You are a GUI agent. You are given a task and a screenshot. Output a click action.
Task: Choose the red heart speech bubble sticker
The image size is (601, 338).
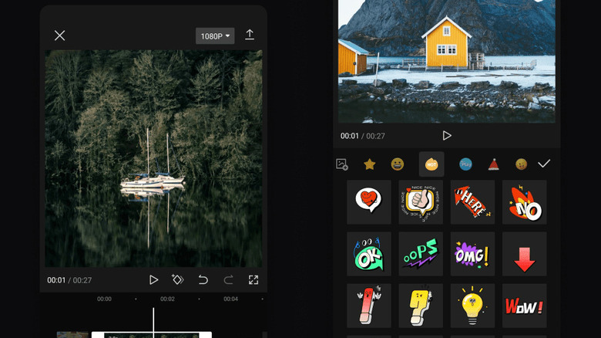tap(369, 202)
